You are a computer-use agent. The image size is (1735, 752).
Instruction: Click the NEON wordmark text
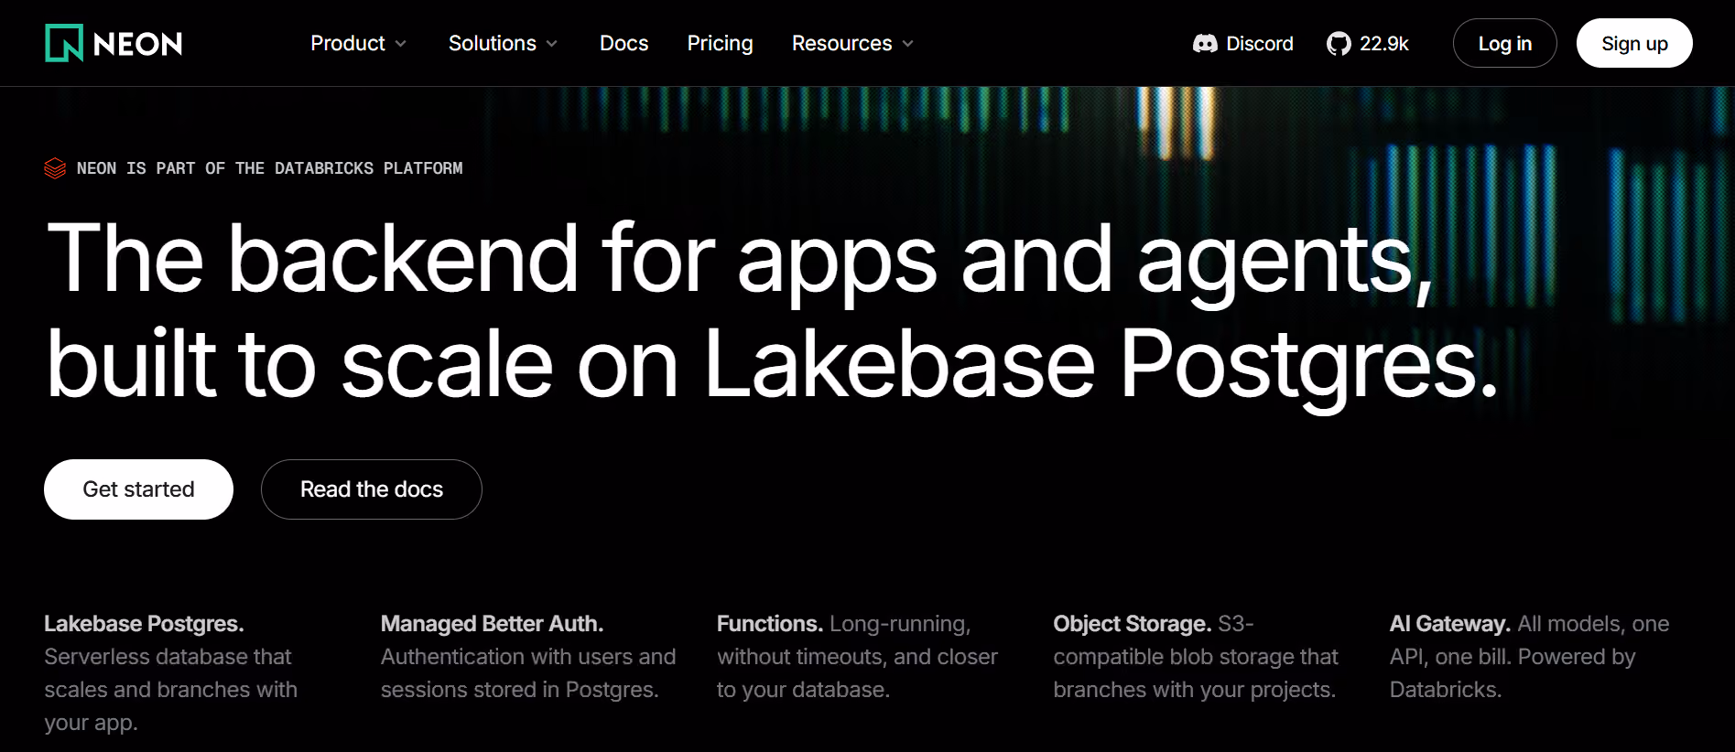pyautogui.click(x=137, y=44)
